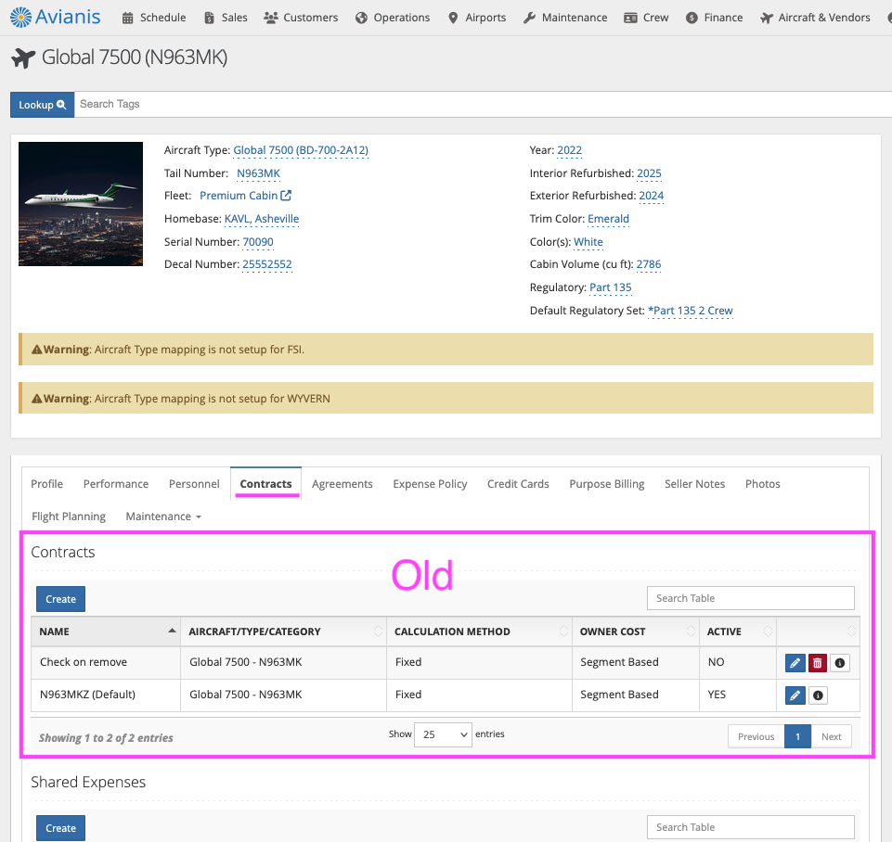
Task: Open the Operations menu
Action: tap(393, 18)
